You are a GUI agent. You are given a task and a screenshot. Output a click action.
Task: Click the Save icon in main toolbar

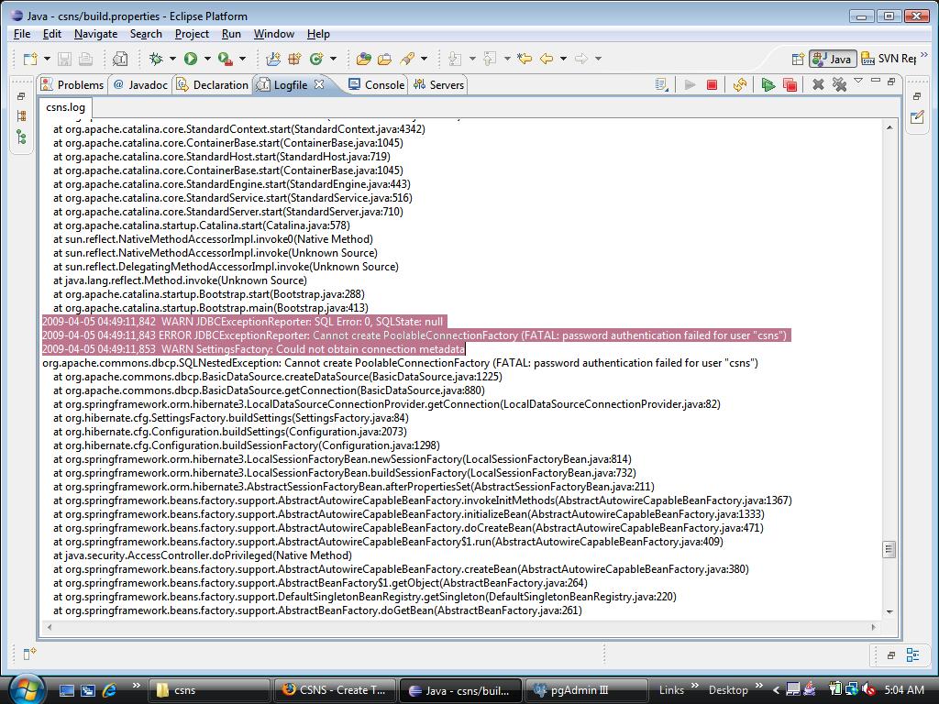(x=64, y=59)
